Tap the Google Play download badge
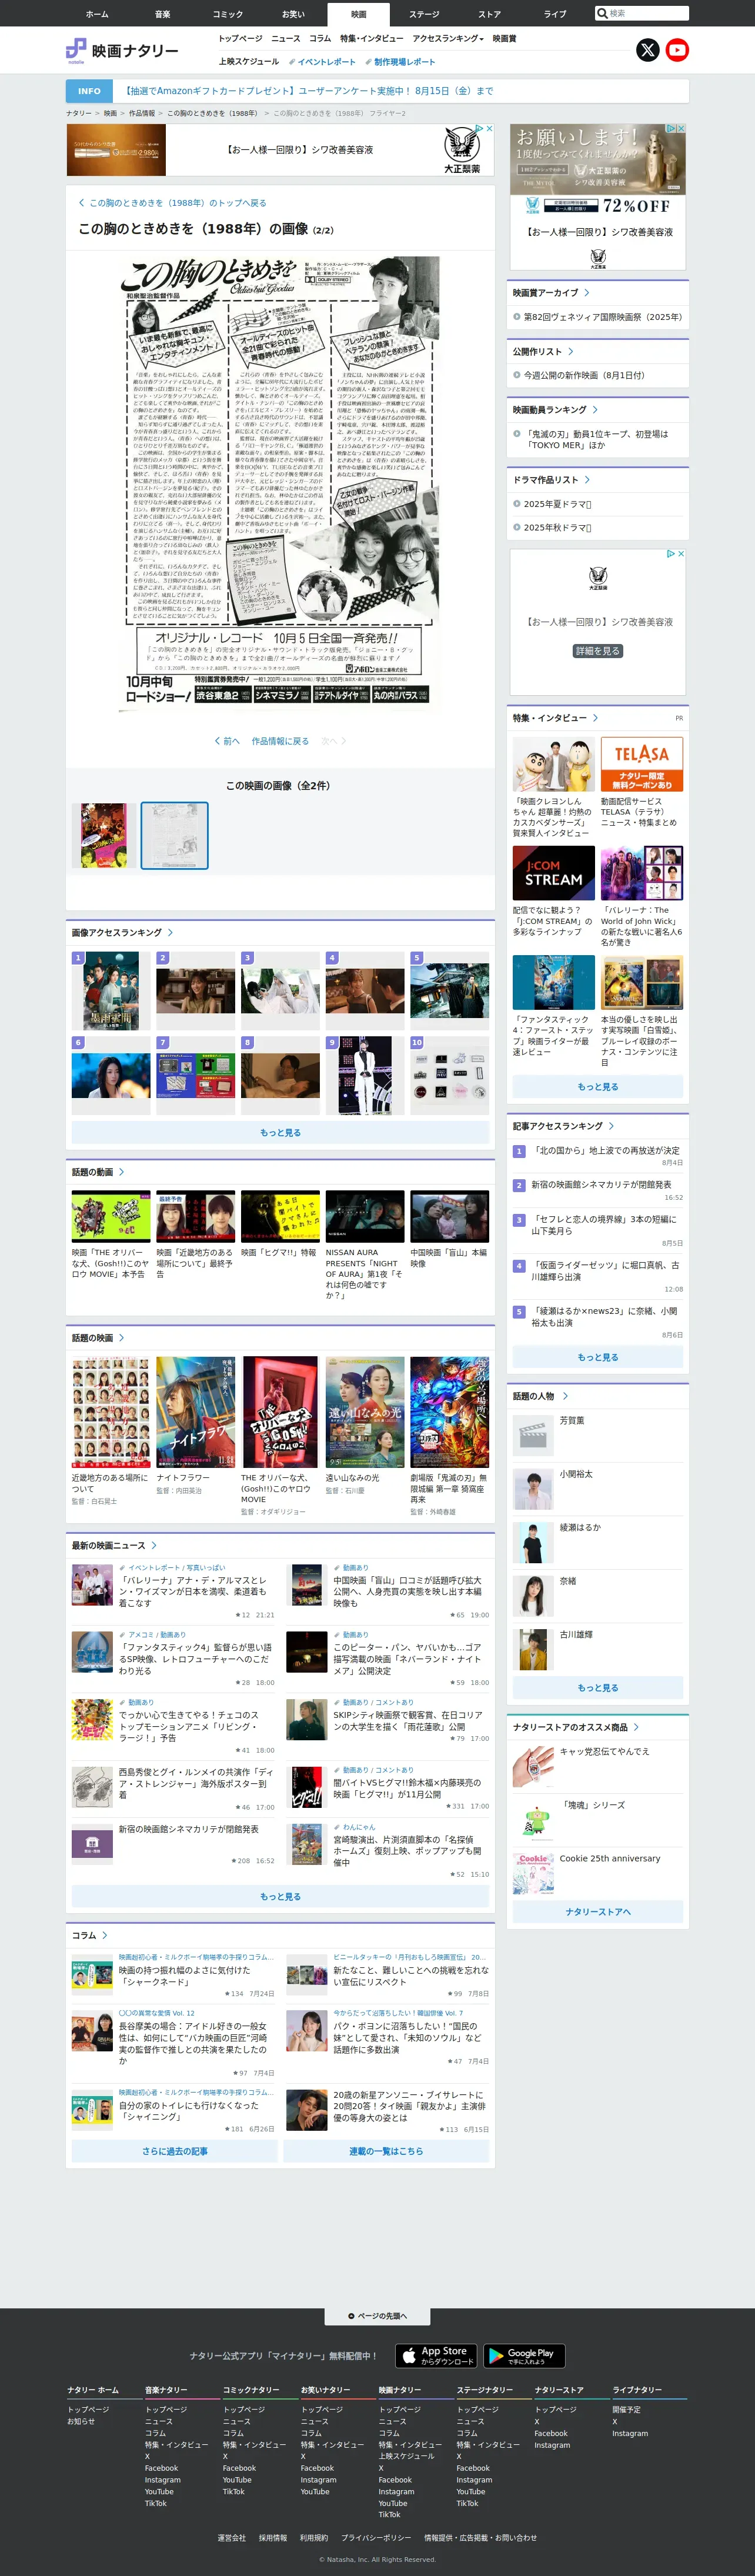The width and height of the screenshot is (755, 2576). tap(523, 2356)
